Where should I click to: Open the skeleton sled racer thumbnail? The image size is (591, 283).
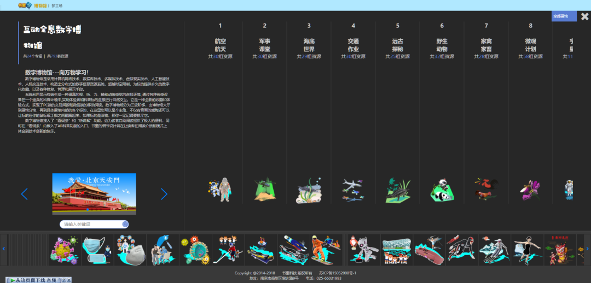coord(261,250)
